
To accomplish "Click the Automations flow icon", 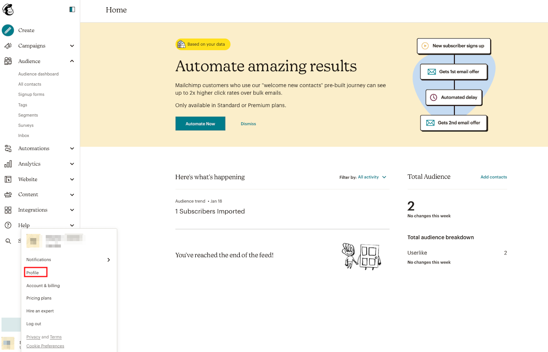I will pyautogui.click(x=8, y=148).
